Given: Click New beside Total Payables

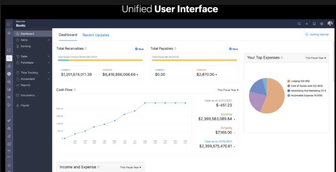Looking at the screenshot, I should [x=234, y=49].
